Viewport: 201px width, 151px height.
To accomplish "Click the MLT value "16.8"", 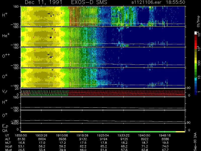I will (21, 143).
